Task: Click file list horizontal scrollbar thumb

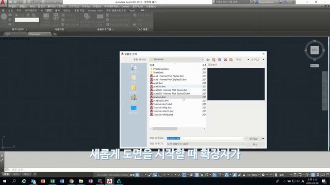Action: (x=165, y=128)
